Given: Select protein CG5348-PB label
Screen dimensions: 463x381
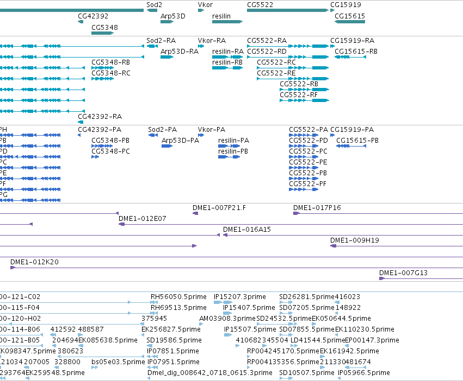Looking at the screenshot, I should pos(110,141).
